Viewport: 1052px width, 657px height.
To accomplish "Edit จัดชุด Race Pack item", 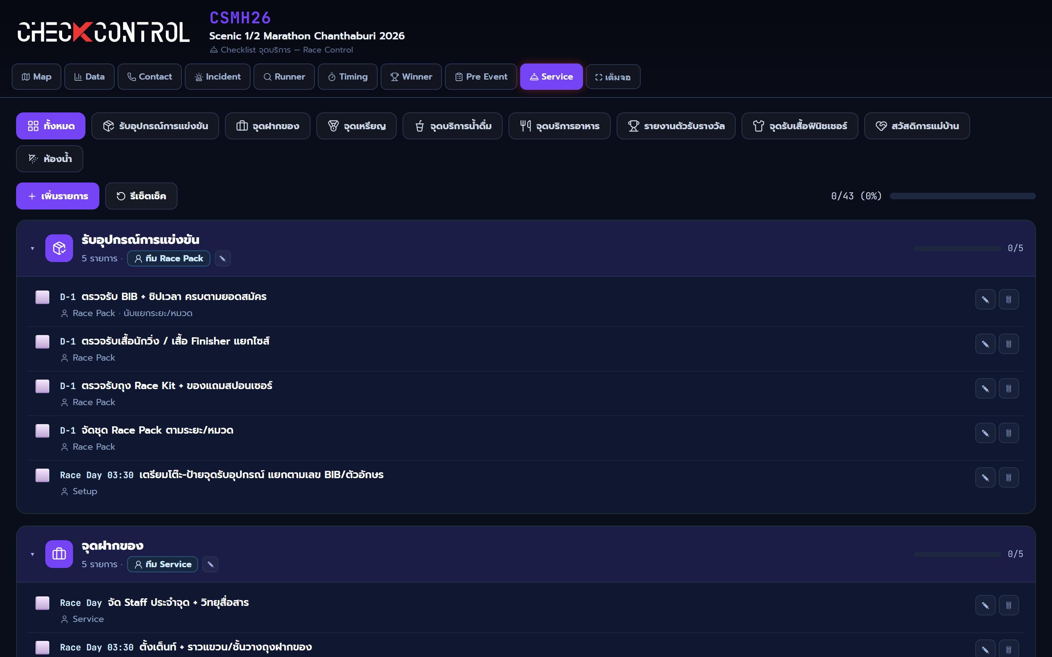I will [x=985, y=433].
